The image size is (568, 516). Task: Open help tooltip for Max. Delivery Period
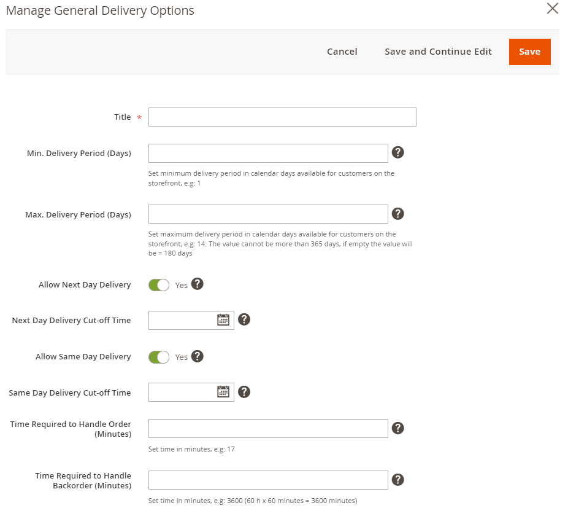pos(397,214)
